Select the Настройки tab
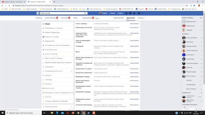Image resolution: width=205 pixels, height=115 pixels. [131, 18]
